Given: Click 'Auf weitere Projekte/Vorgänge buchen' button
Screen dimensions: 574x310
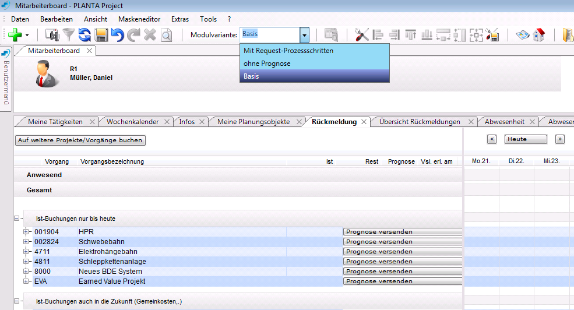Looking at the screenshot, I should point(80,140).
